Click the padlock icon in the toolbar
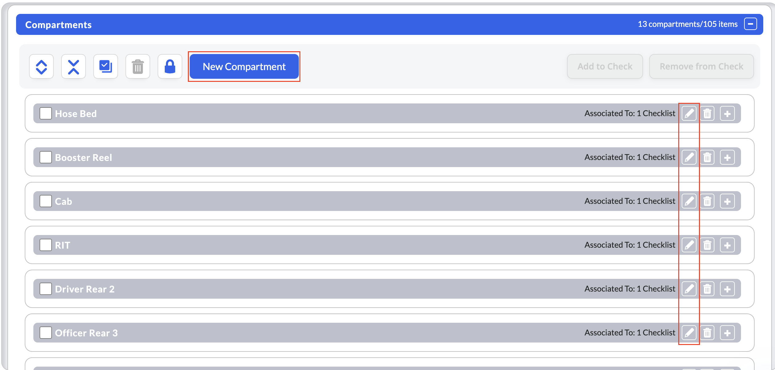This screenshot has width=775, height=370. (170, 67)
